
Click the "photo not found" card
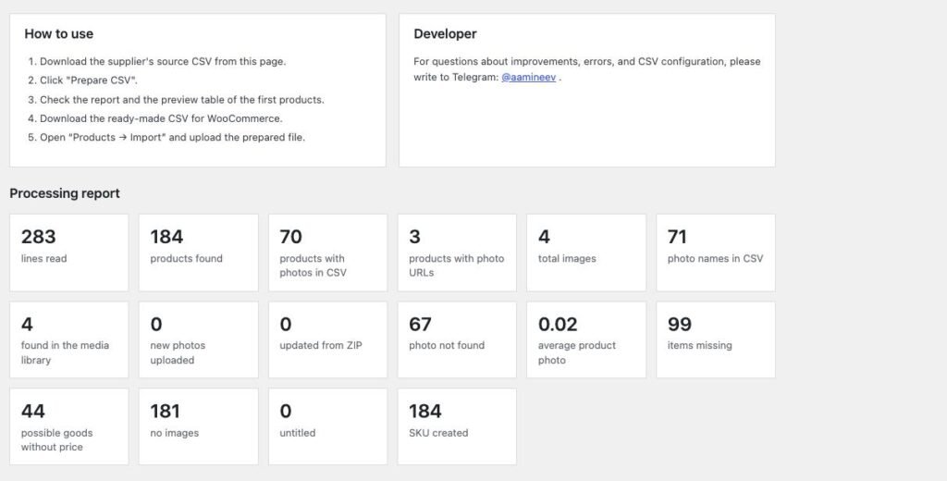[457, 340]
